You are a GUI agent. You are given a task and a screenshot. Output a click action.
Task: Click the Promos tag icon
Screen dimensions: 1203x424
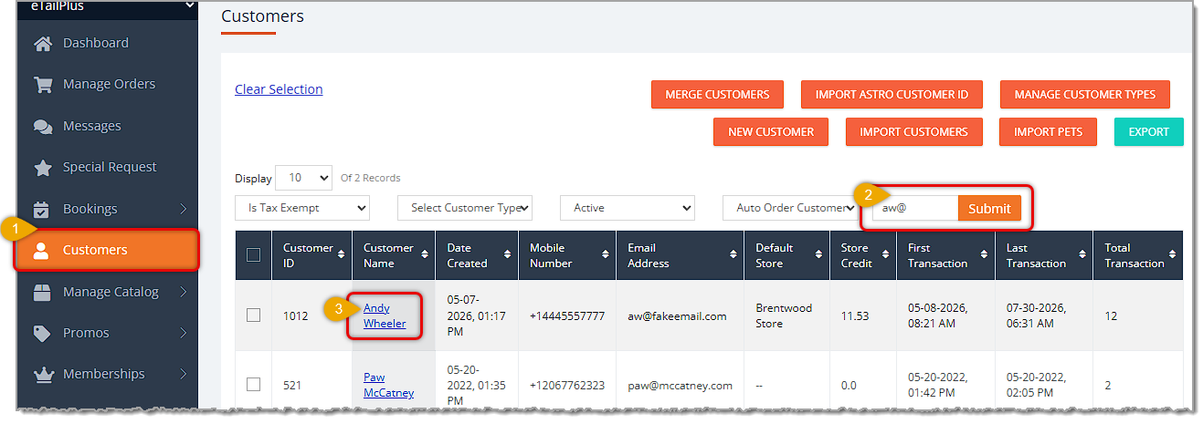[x=42, y=333]
